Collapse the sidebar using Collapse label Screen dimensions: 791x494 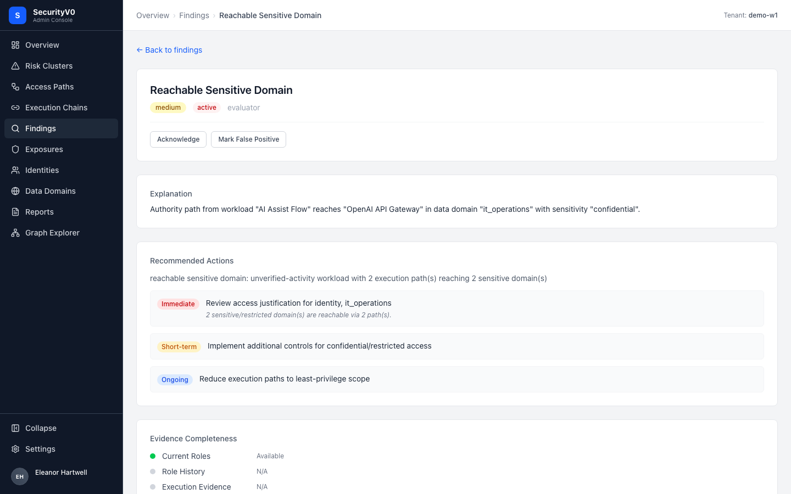41,428
